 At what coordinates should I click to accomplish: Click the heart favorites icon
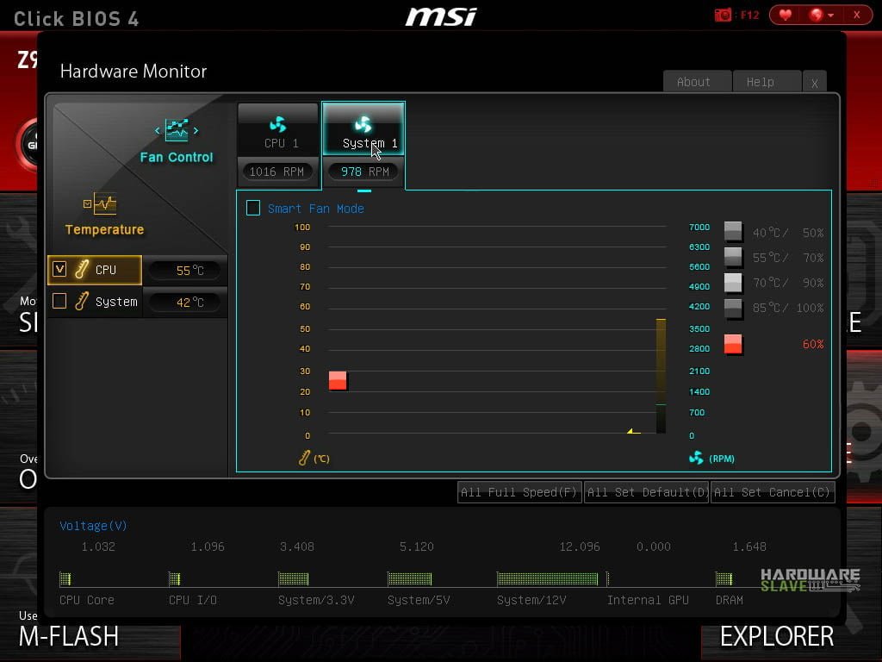pyautogui.click(x=786, y=15)
